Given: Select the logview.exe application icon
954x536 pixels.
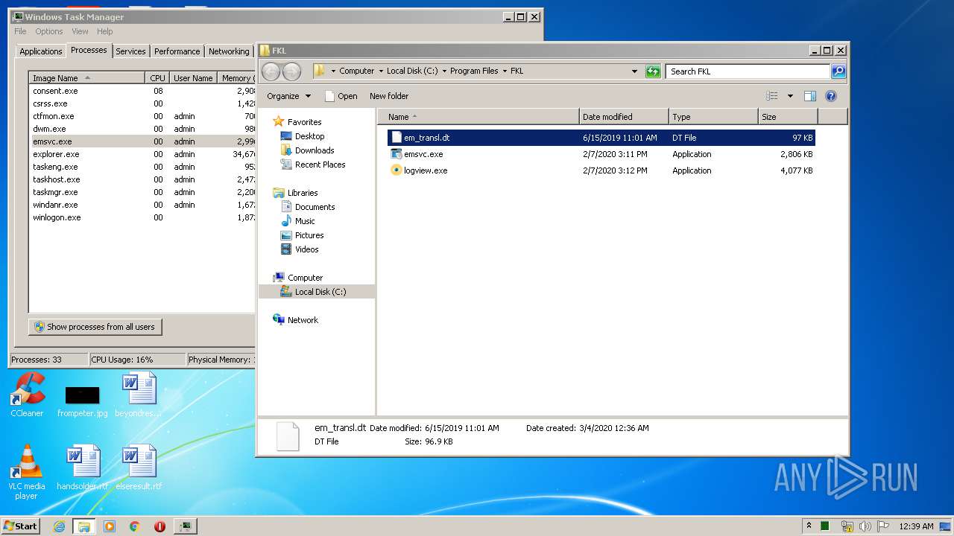Looking at the screenshot, I should pos(397,170).
